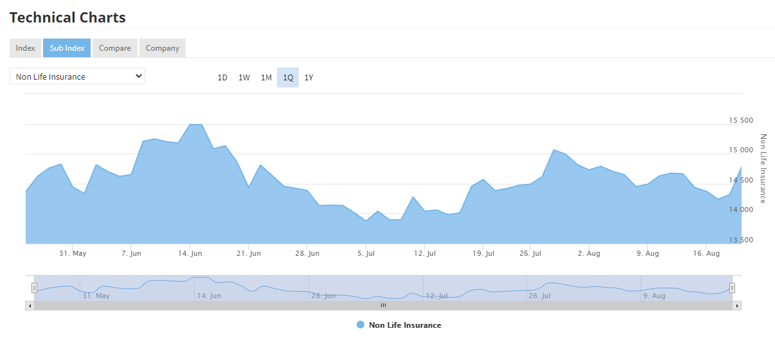The image size is (775, 340).
Task: Set chart range to 1W
Action: 244,78
